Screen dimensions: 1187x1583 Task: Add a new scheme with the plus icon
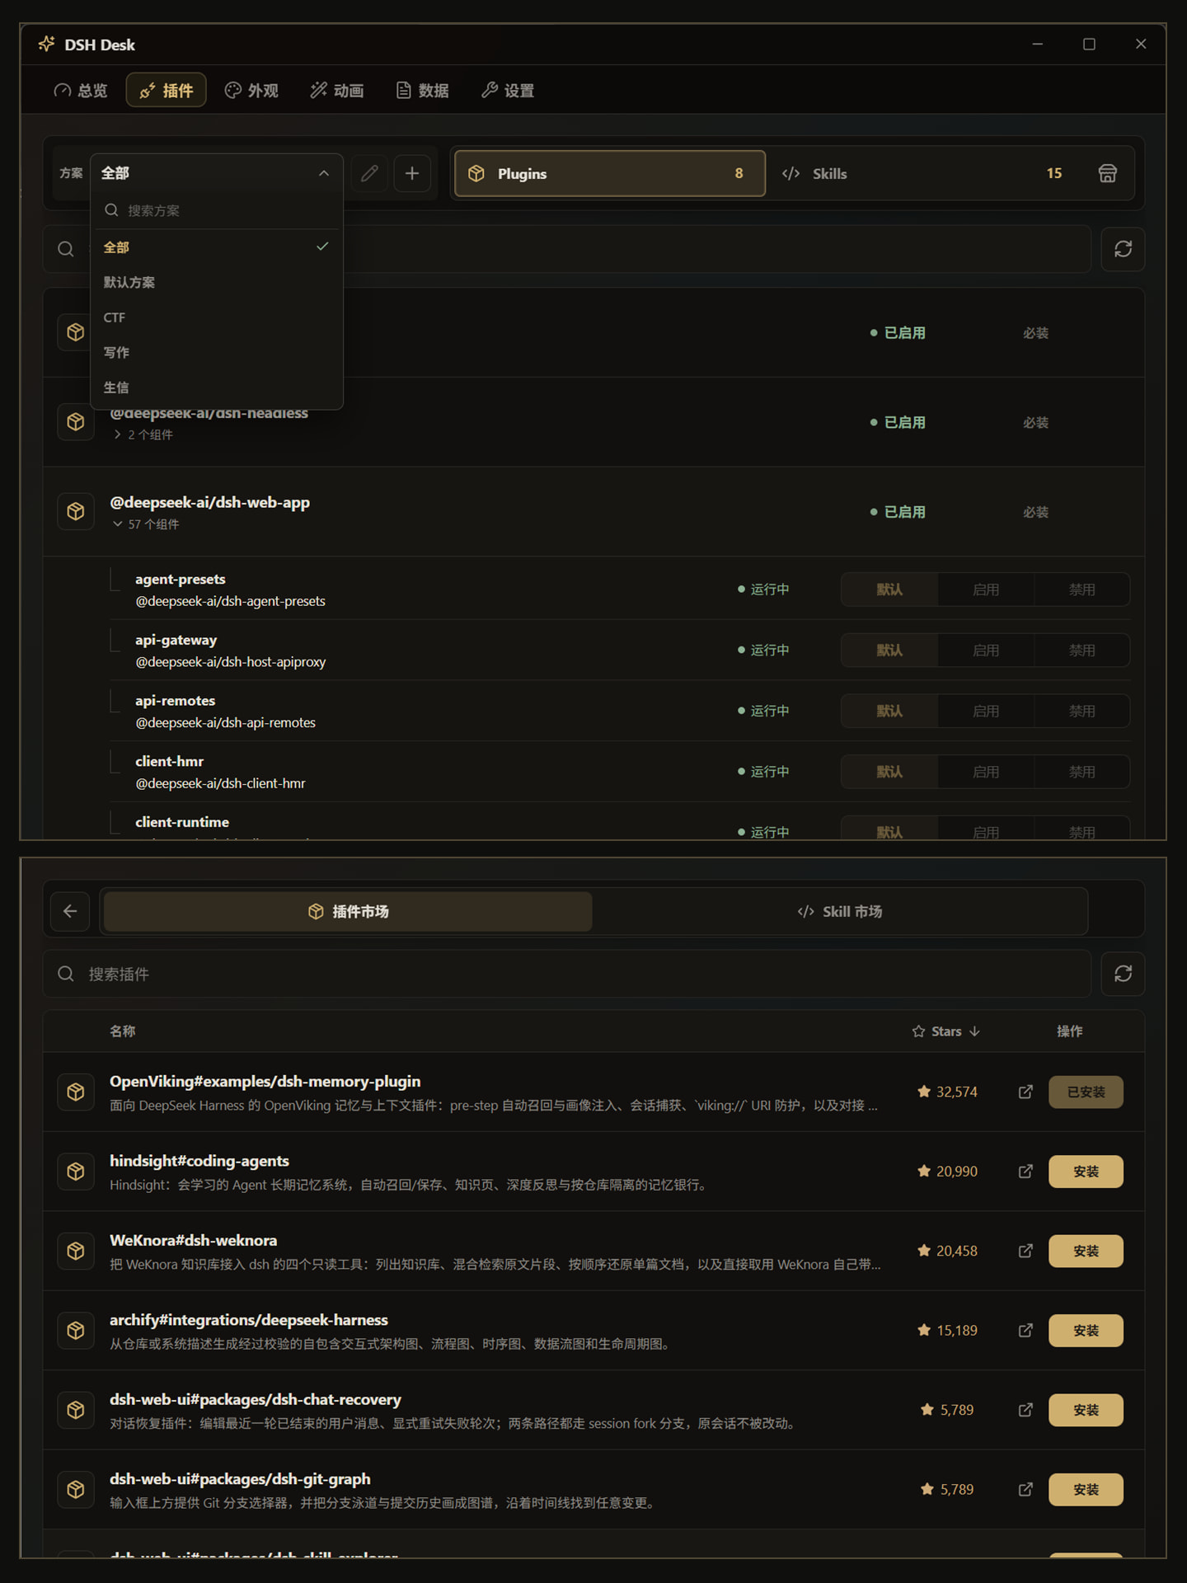coord(412,173)
